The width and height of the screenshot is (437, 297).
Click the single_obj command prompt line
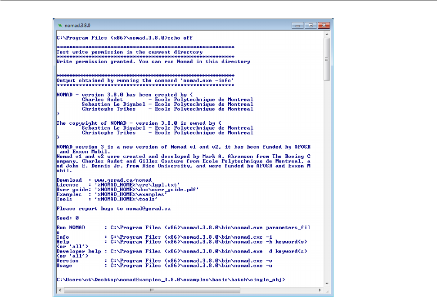point(171,280)
